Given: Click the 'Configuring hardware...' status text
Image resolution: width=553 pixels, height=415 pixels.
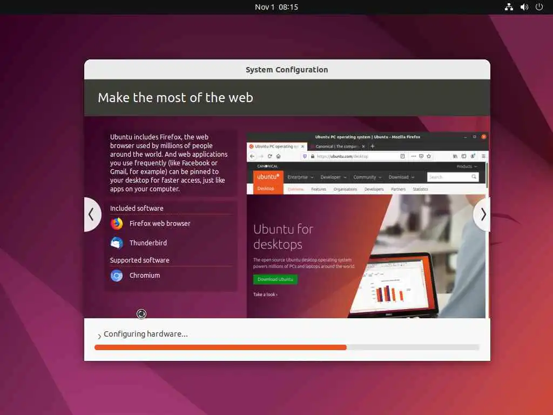Looking at the screenshot, I should pyautogui.click(x=146, y=334).
